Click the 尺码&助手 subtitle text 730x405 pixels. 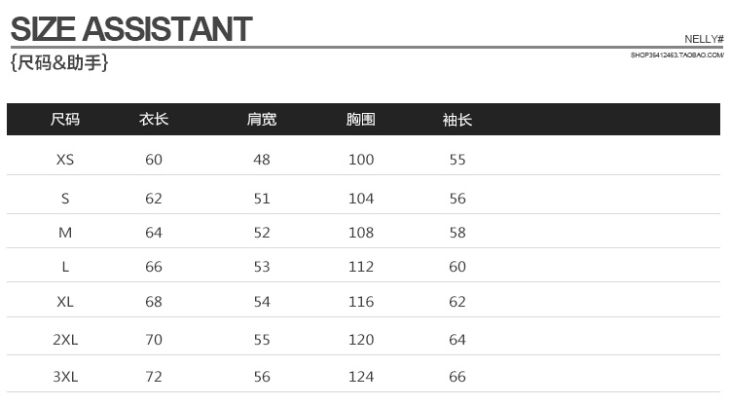(x=59, y=62)
